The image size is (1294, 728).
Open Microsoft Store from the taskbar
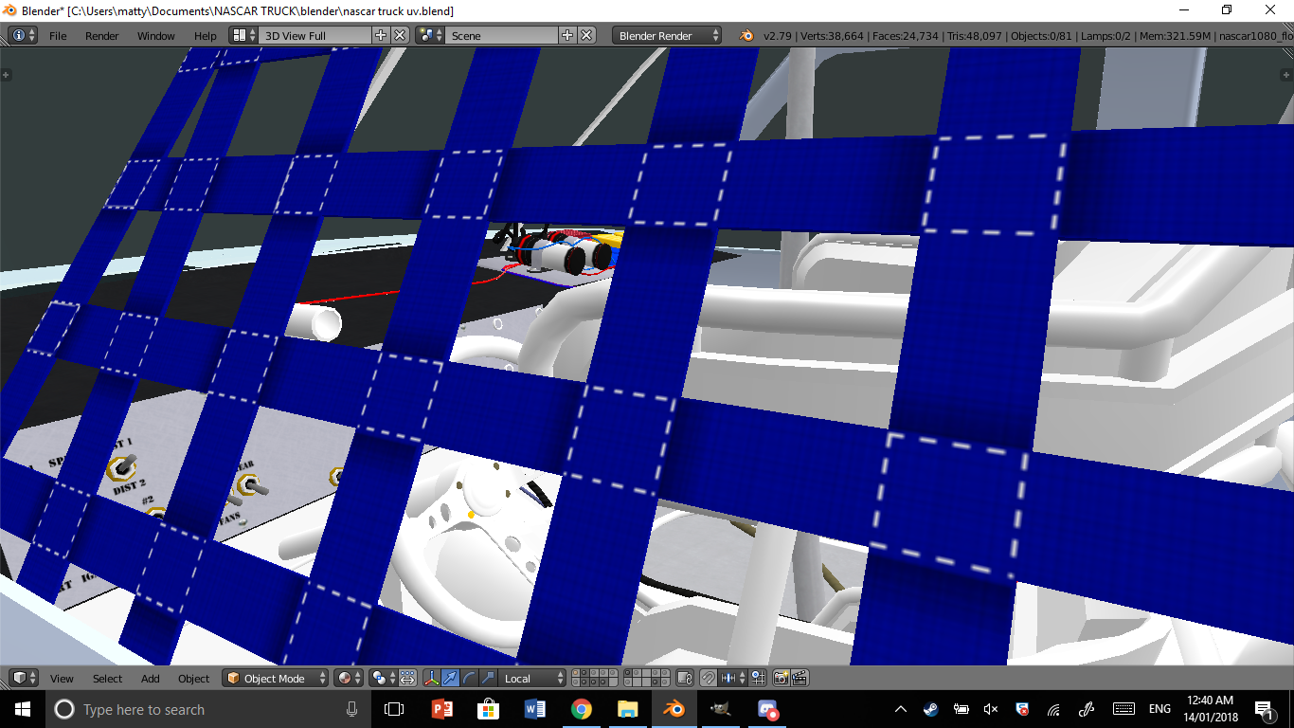tap(488, 709)
